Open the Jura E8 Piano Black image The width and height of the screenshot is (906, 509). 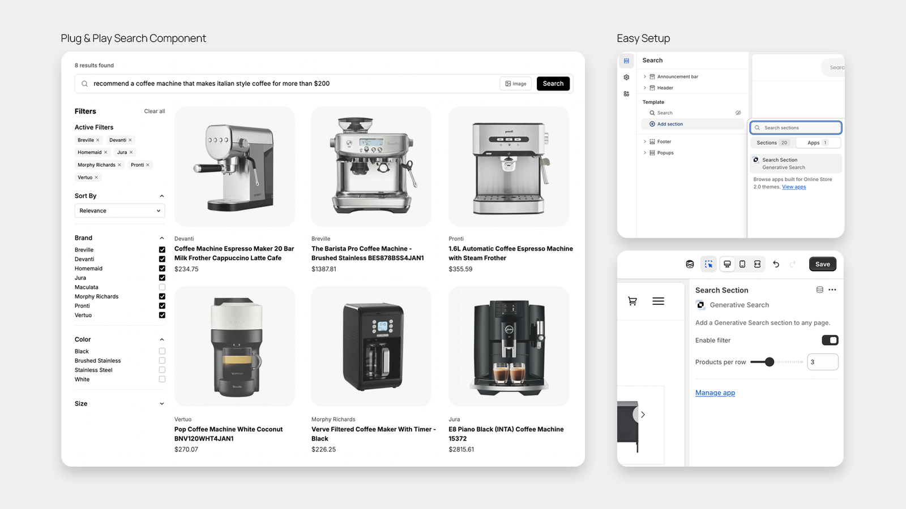[x=508, y=346]
